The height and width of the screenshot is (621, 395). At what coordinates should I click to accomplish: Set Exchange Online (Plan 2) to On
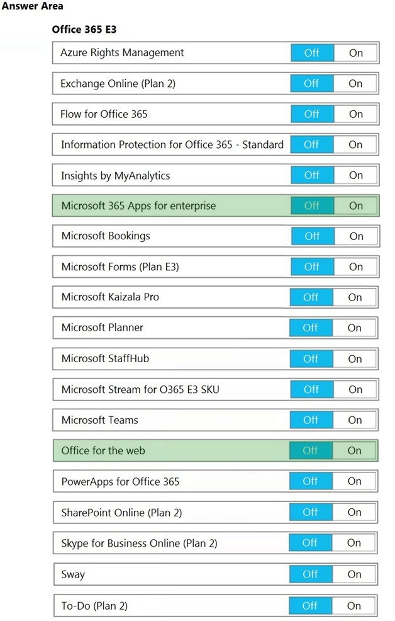tap(355, 83)
